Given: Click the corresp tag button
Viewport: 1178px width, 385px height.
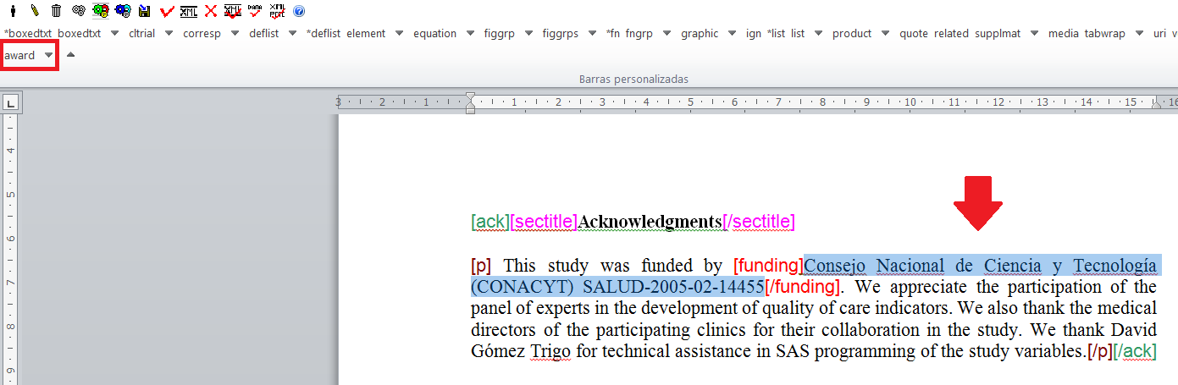Looking at the screenshot, I should point(202,34).
